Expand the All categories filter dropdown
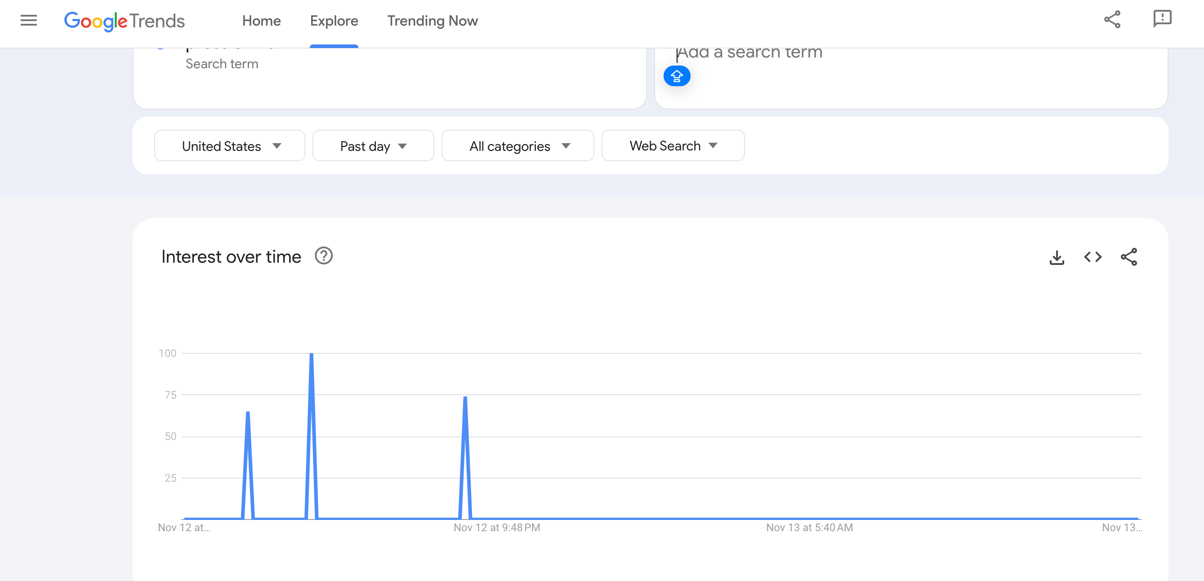This screenshot has height=581, width=1204. tap(517, 145)
